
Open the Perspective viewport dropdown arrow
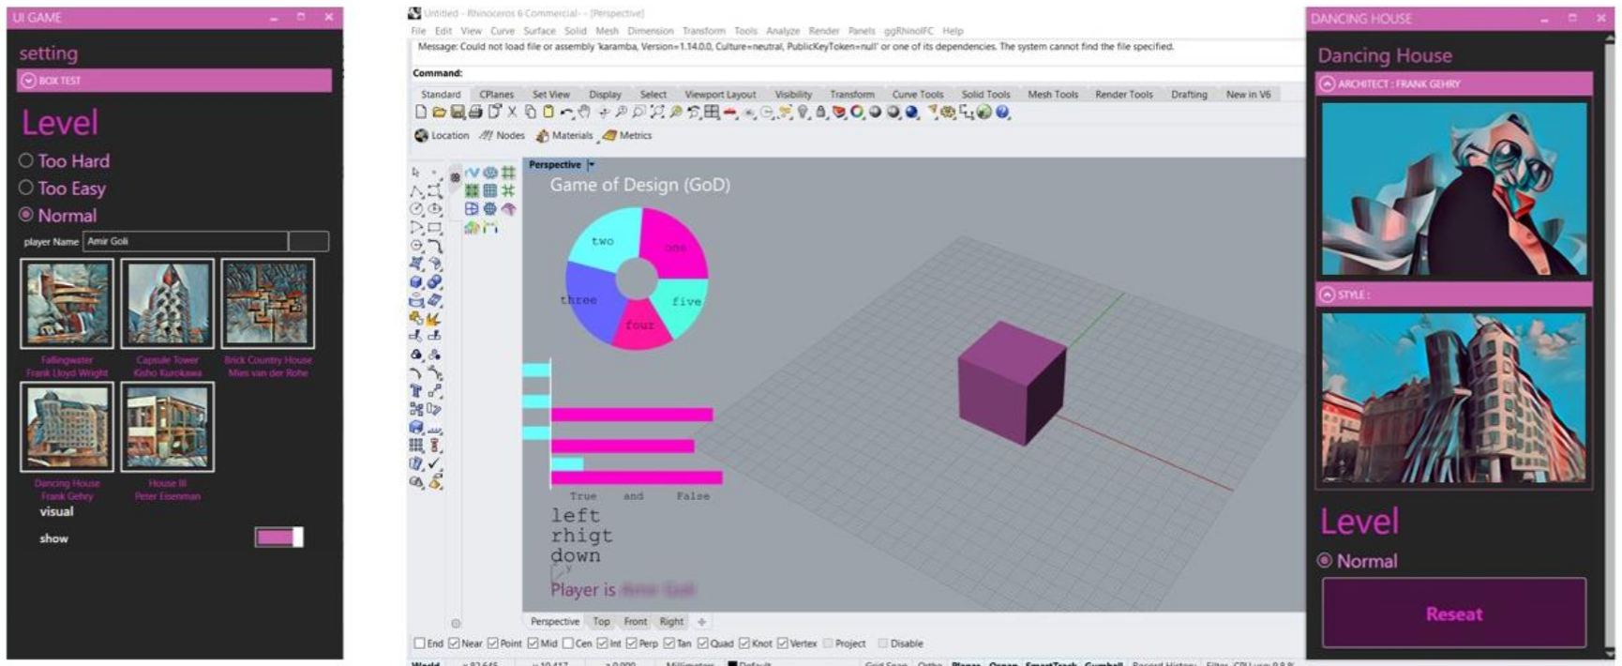click(x=591, y=164)
